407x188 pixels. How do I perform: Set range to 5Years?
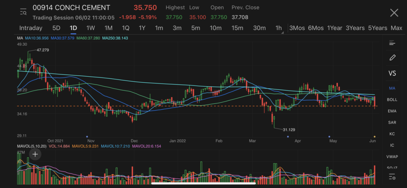[378, 28]
